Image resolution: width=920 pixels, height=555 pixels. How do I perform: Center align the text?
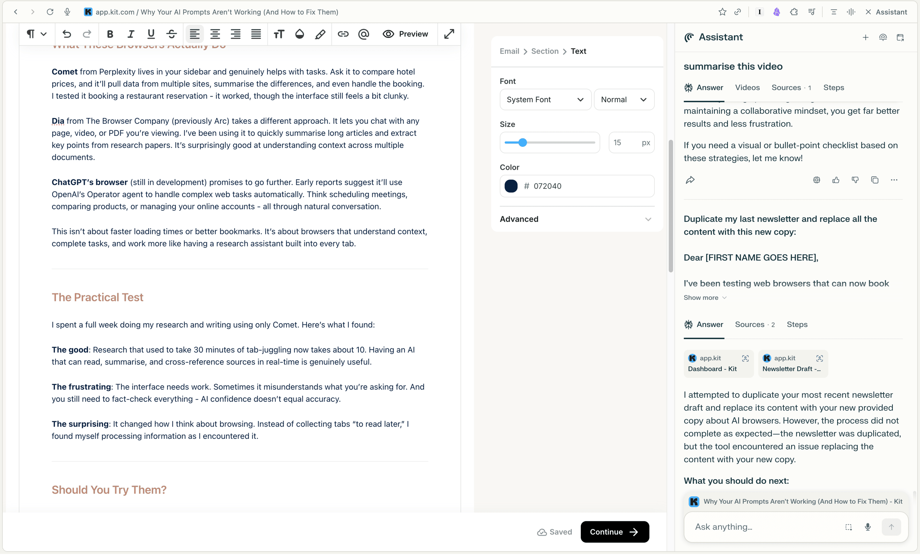[215, 34]
